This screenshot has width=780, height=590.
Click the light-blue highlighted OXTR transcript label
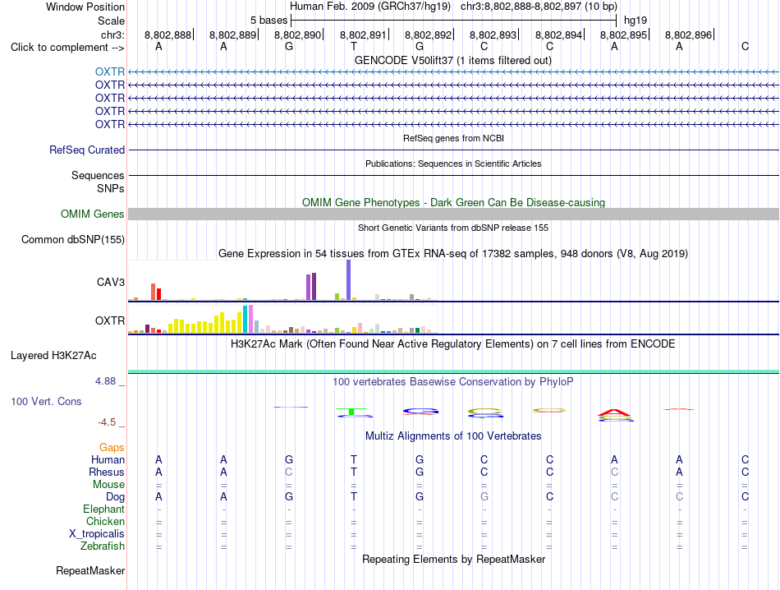[x=109, y=71]
